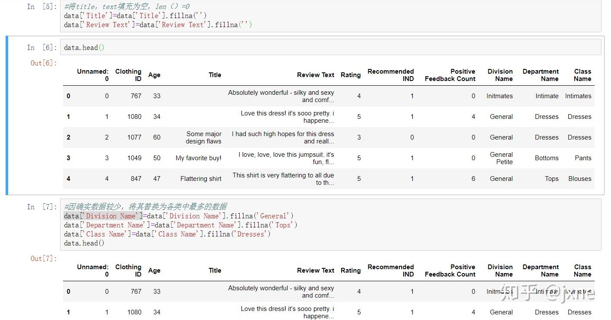The image size is (611, 320).
Task: Click the 'Flattering shirt' title cell
Action: click(201, 179)
